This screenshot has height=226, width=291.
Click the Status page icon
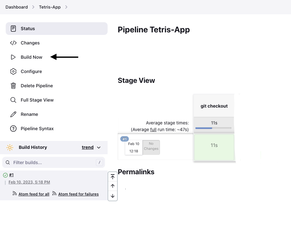point(13,29)
